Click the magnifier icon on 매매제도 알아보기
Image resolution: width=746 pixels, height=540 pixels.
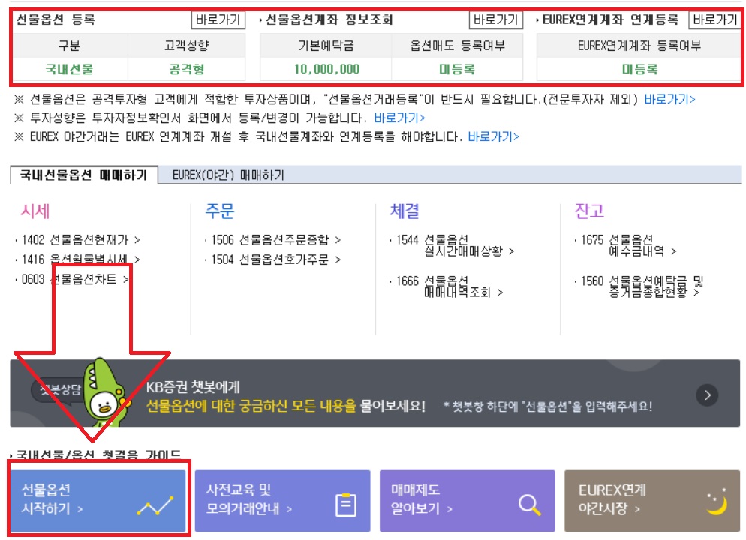[530, 505]
